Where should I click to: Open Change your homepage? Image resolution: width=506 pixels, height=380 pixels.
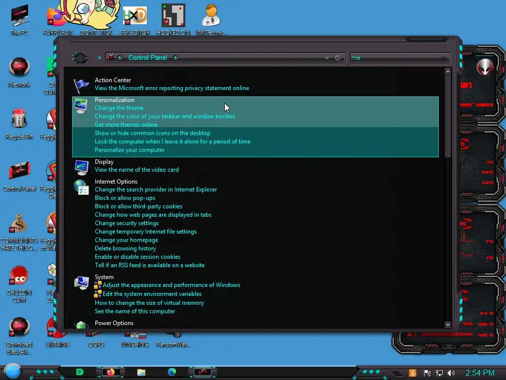pos(126,240)
